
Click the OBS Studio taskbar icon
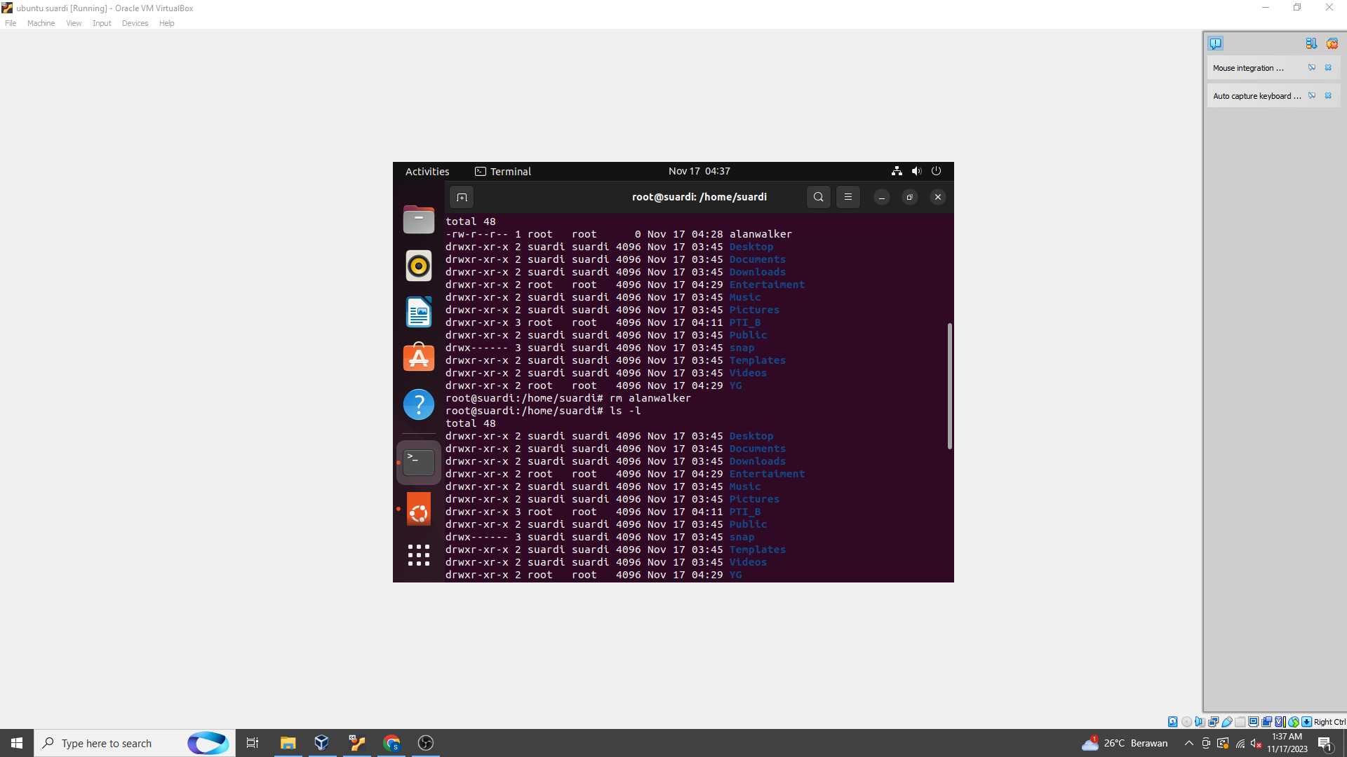(x=426, y=743)
